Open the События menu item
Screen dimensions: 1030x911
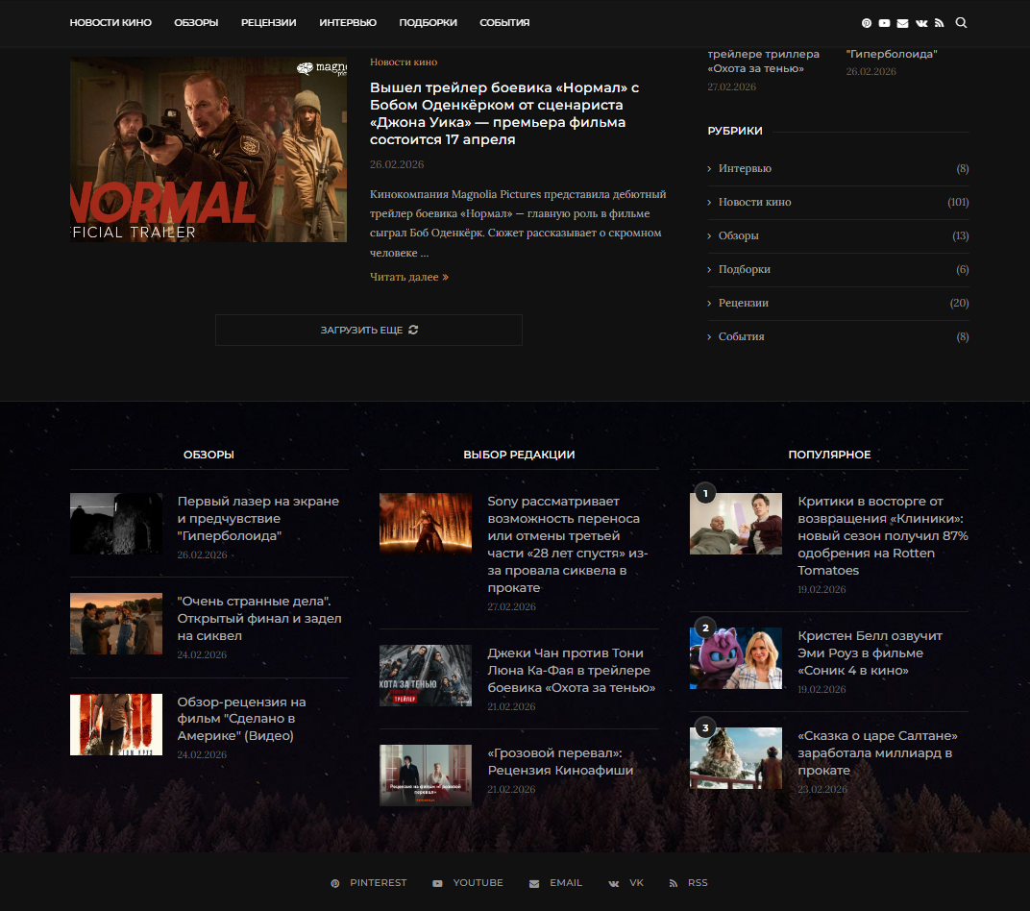tap(504, 22)
